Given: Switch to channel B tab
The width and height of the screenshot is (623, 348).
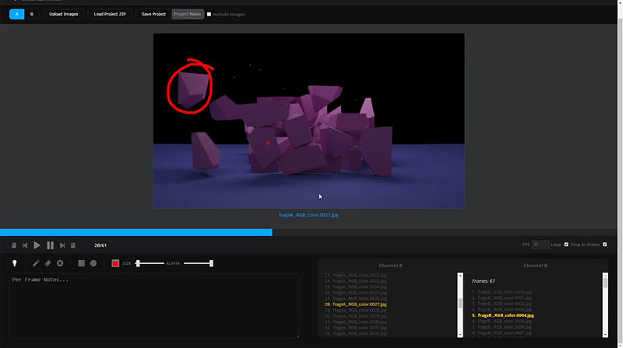Looking at the screenshot, I should (31, 14).
